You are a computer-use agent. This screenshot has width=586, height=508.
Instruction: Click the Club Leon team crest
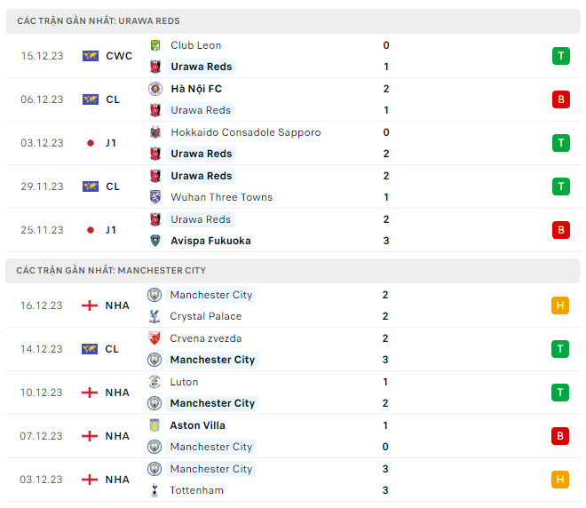[x=154, y=45]
